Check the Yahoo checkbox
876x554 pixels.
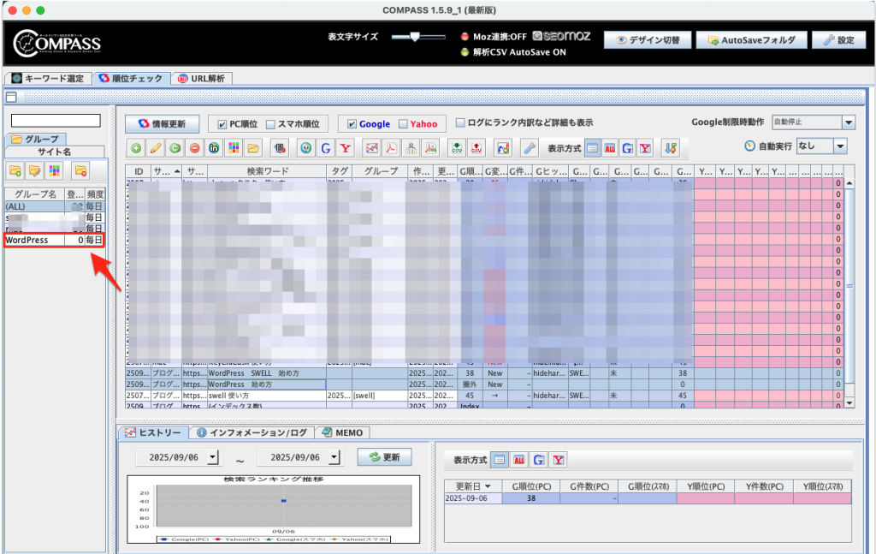(x=403, y=124)
